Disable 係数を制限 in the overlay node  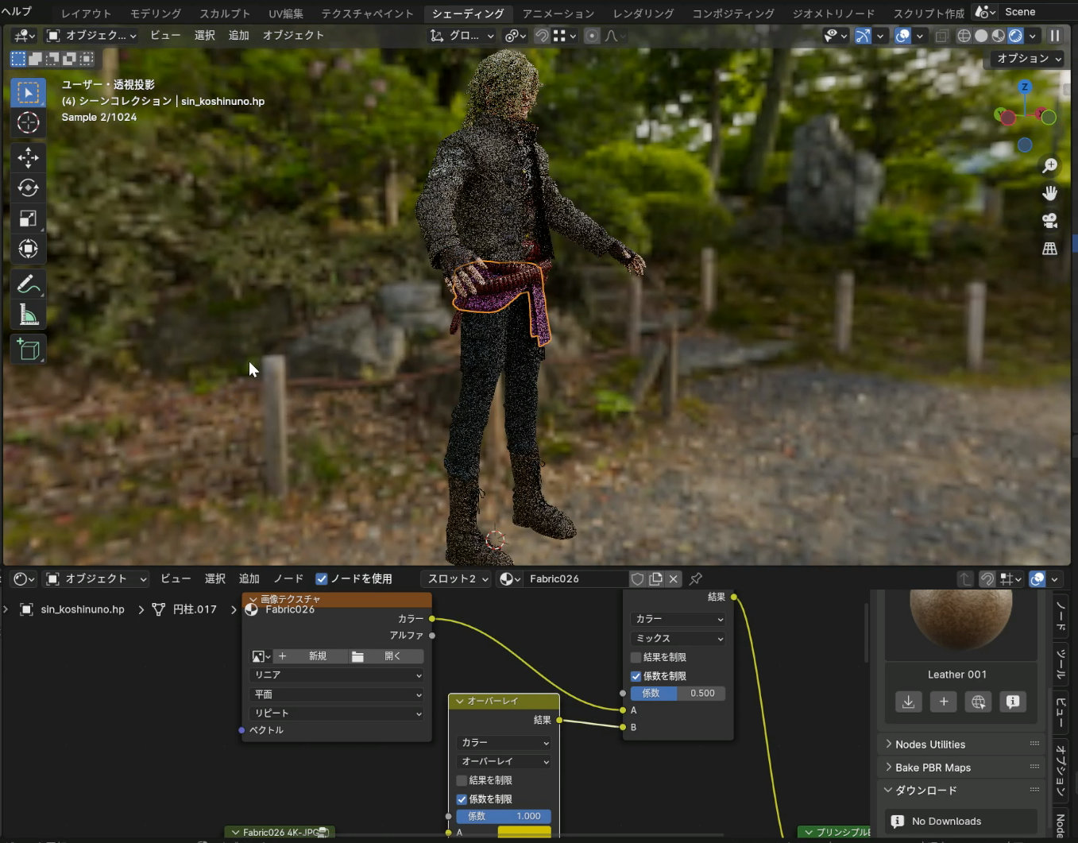coord(462,799)
